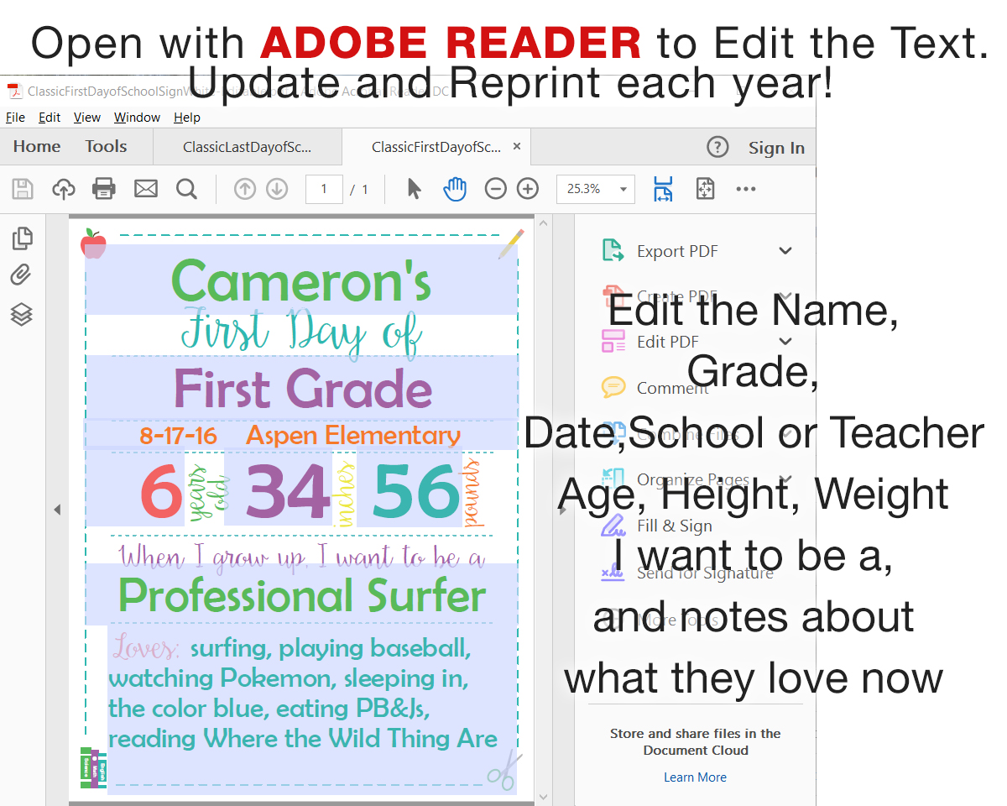Open the Help menu
Viewport: 1007px width, 806px height.
[x=187, y=118]
